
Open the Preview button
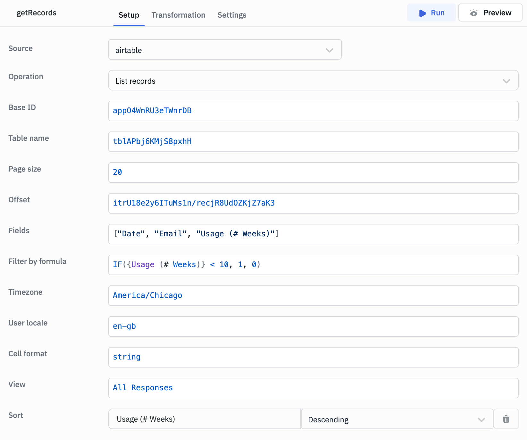coord(490,13)
